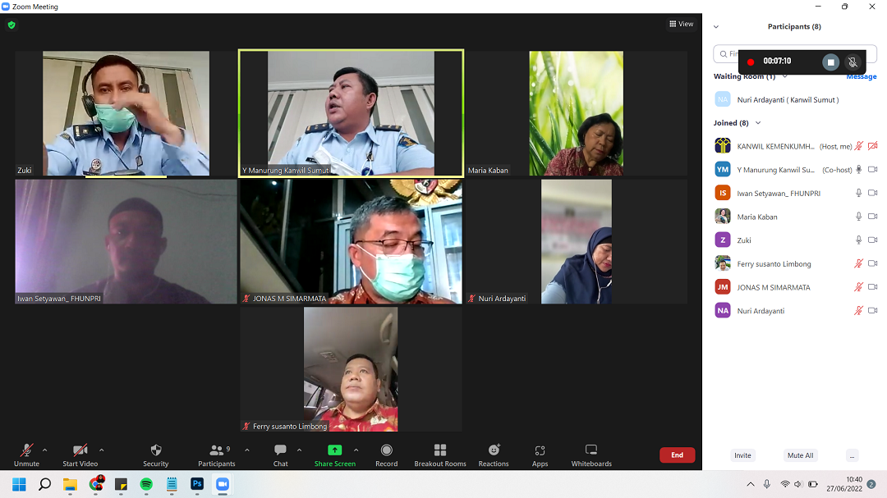The width and height of the screenshot is (887, 498).
Task: Open the Chat panel icon
Action: click(280, 450)
